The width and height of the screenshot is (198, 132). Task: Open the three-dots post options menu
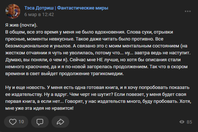tap(188, 11)
